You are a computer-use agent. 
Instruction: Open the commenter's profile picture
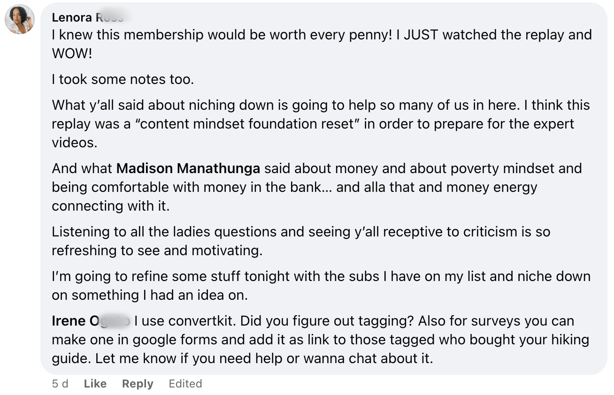(20, 20)
